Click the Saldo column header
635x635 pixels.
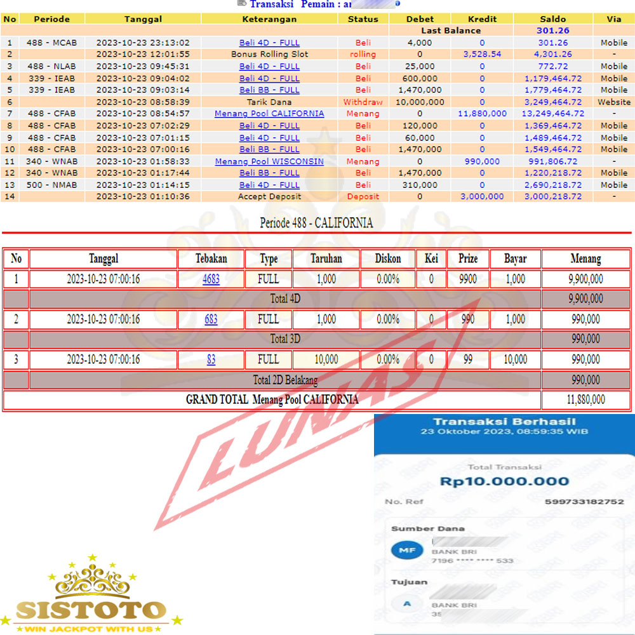[x=552, y=19]
